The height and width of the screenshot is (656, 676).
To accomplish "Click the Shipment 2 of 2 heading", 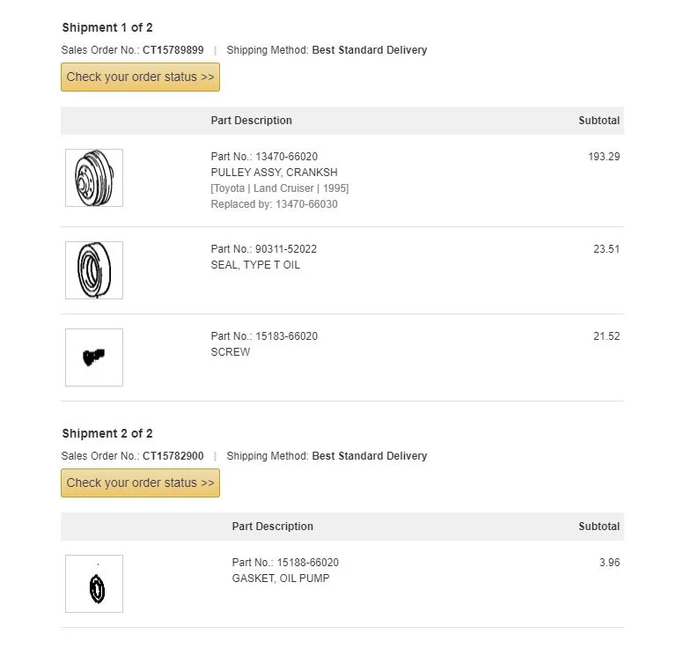I will pos(107,433).
